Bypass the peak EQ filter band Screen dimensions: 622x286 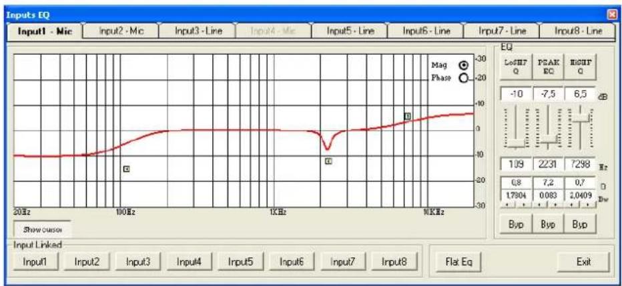pyautogui.click(x=547, y=225)
